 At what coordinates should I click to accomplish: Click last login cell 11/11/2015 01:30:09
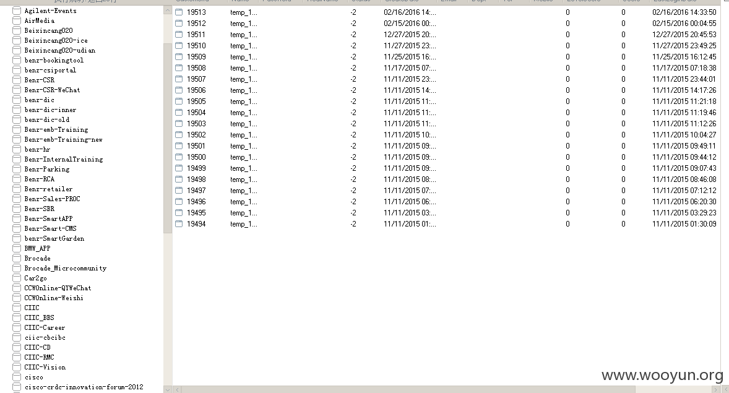(684, 224)
